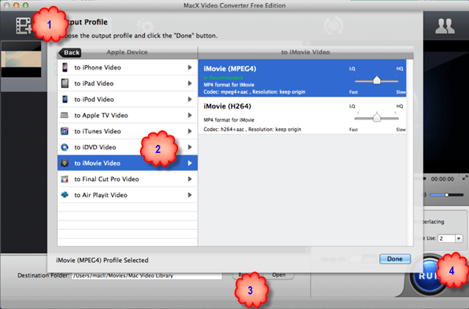The width and height of the screenshot is (469, 309).
Task: Expand the to Final Cut Pro Video arrow
Action: tap(190, 179)
